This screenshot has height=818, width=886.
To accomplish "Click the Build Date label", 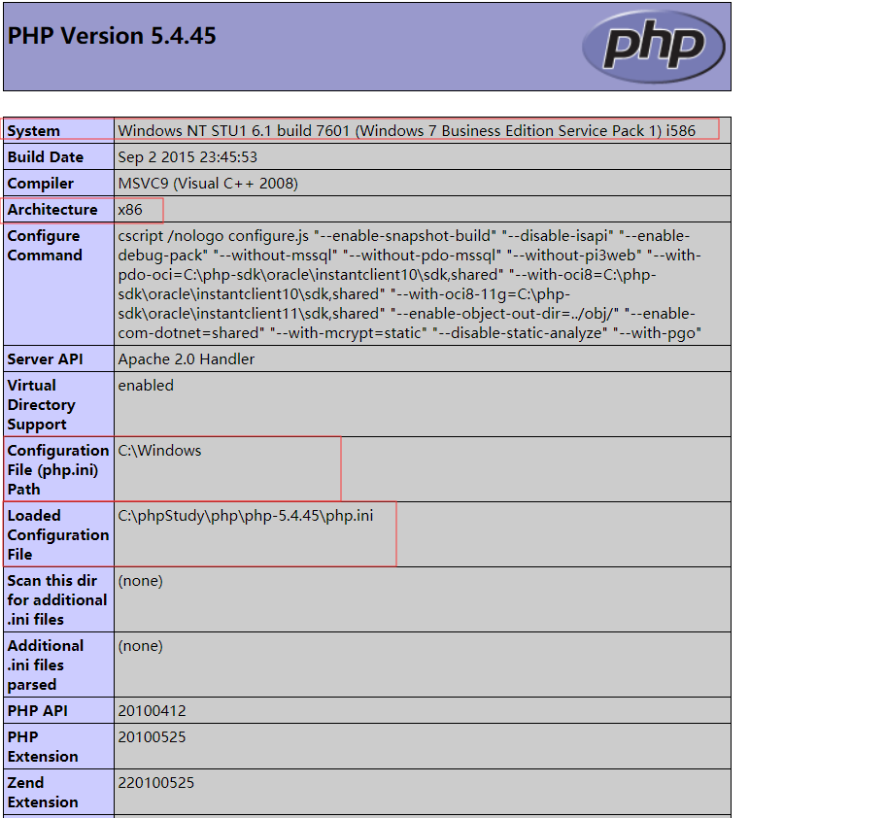I will (46, 157).
